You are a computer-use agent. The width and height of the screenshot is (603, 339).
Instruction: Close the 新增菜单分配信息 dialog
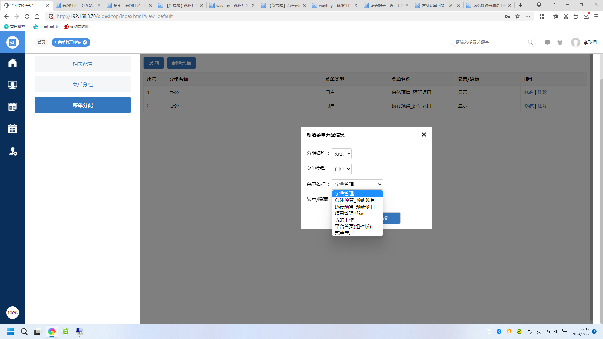pos(424,135)
